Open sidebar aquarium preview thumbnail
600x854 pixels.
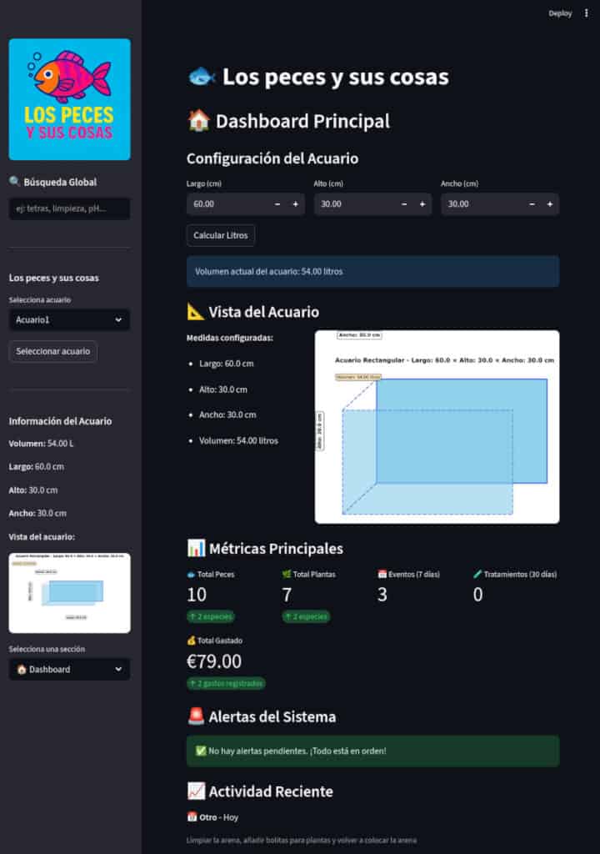pos(69,593)
